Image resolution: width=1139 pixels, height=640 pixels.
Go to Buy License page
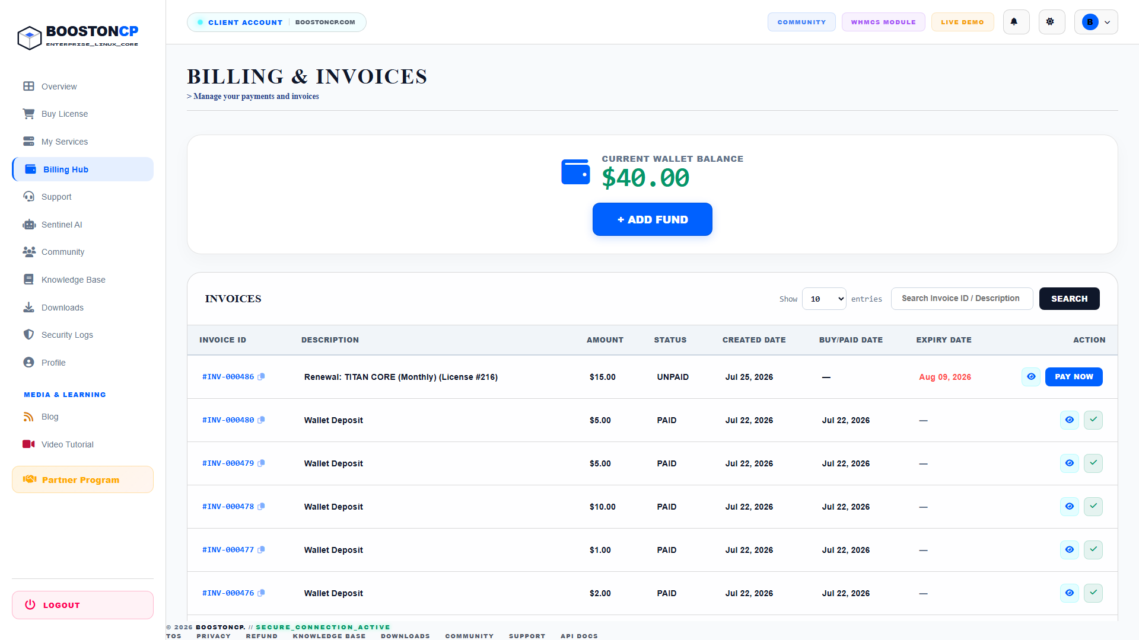click(x=82, y=114)
